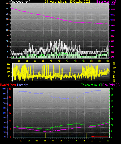Click the "1025" barometer axis value
The height and width of the screenshot is (144, 121).
pos(112,4)
